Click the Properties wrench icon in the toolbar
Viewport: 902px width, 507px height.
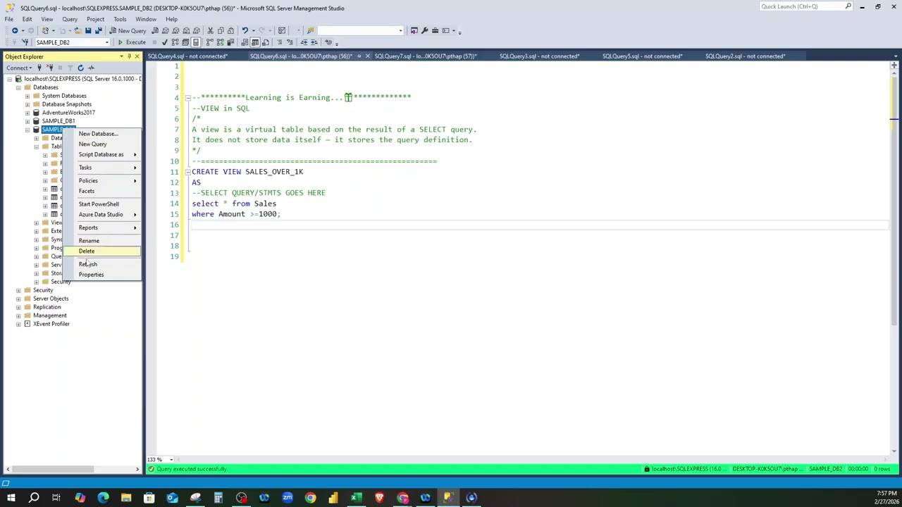coord(424,30)
